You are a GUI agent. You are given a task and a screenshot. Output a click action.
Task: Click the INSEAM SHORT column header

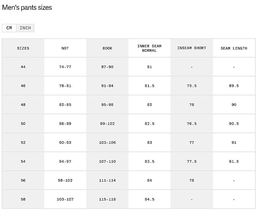[191, 48]
